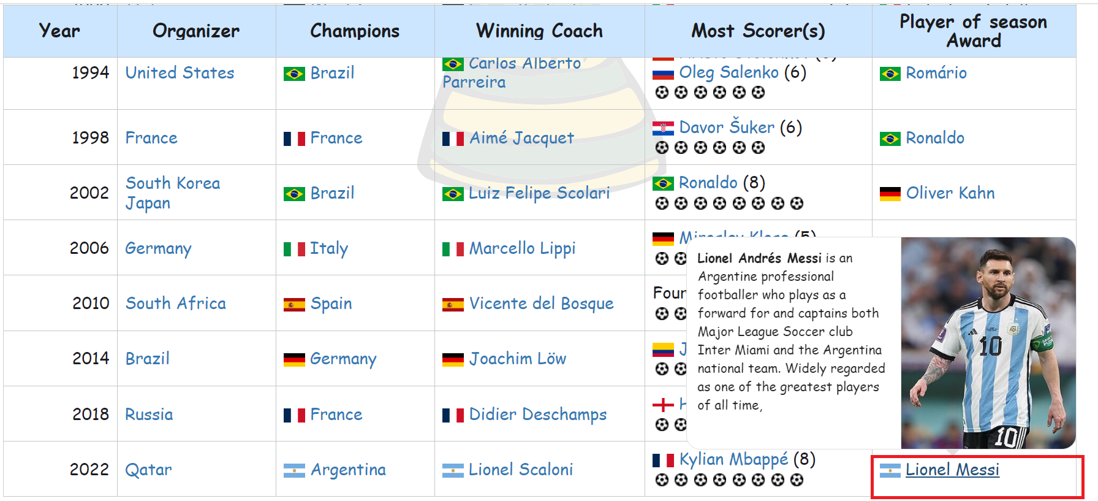Click the Argentina flag next to Lionel Scaloni
Screen dimensions: 1098x501
coord(453,470)
